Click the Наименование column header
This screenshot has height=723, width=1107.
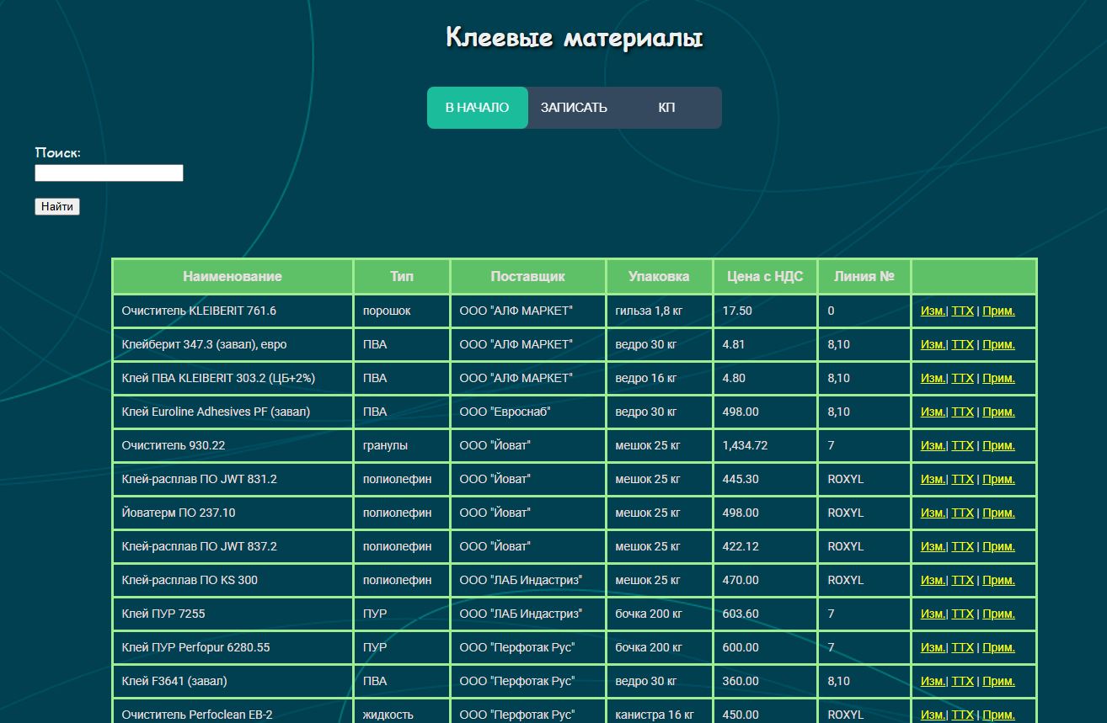pyautogui.click(x=233, y=276)
